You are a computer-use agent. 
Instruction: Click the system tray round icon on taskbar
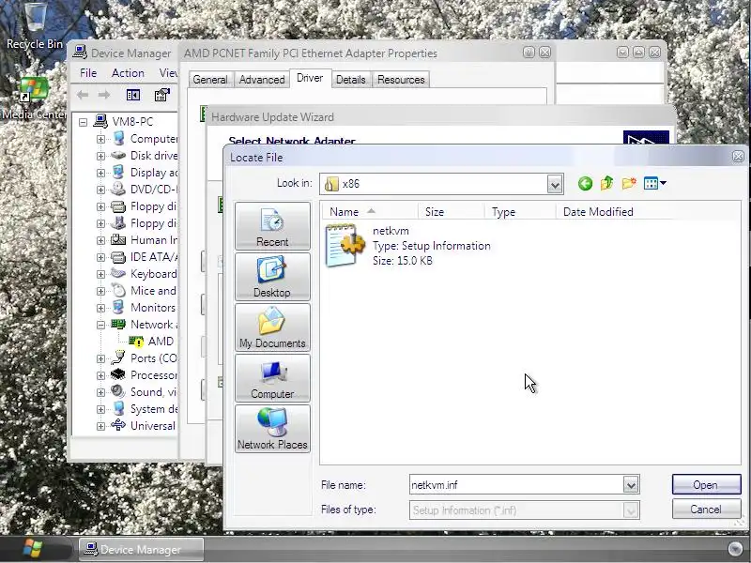[x=735, y=549]
